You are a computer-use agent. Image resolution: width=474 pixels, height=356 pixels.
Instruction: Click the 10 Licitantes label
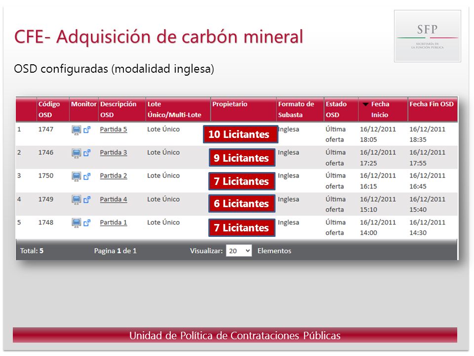(x=240, y=134)
